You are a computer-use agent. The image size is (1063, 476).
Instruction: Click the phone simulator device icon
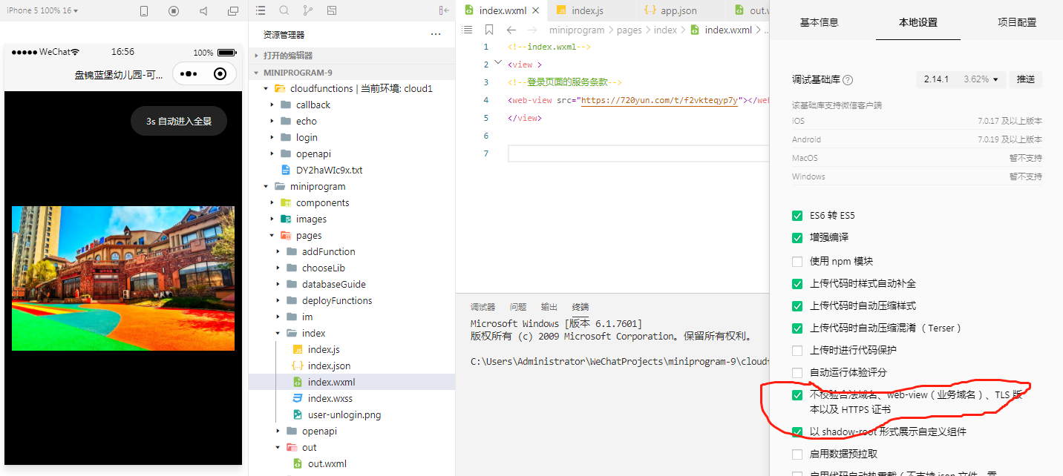point(144,11)
